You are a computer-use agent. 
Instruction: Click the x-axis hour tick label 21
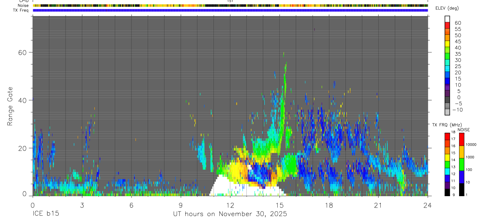[x=378, y=205]
